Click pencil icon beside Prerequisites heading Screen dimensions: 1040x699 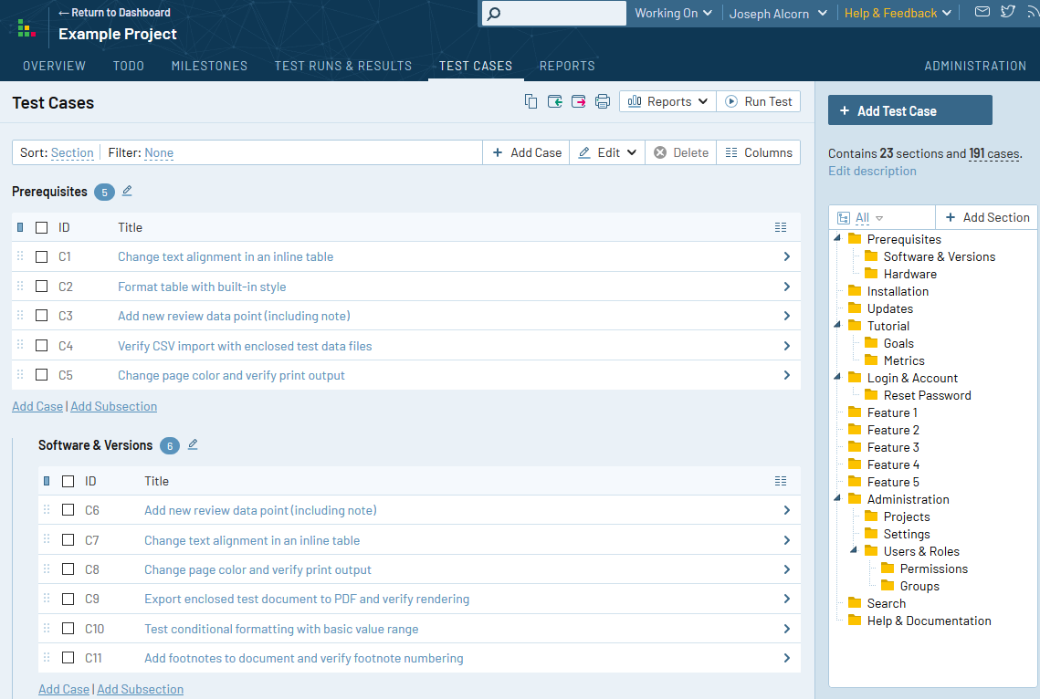pos(127,191)
